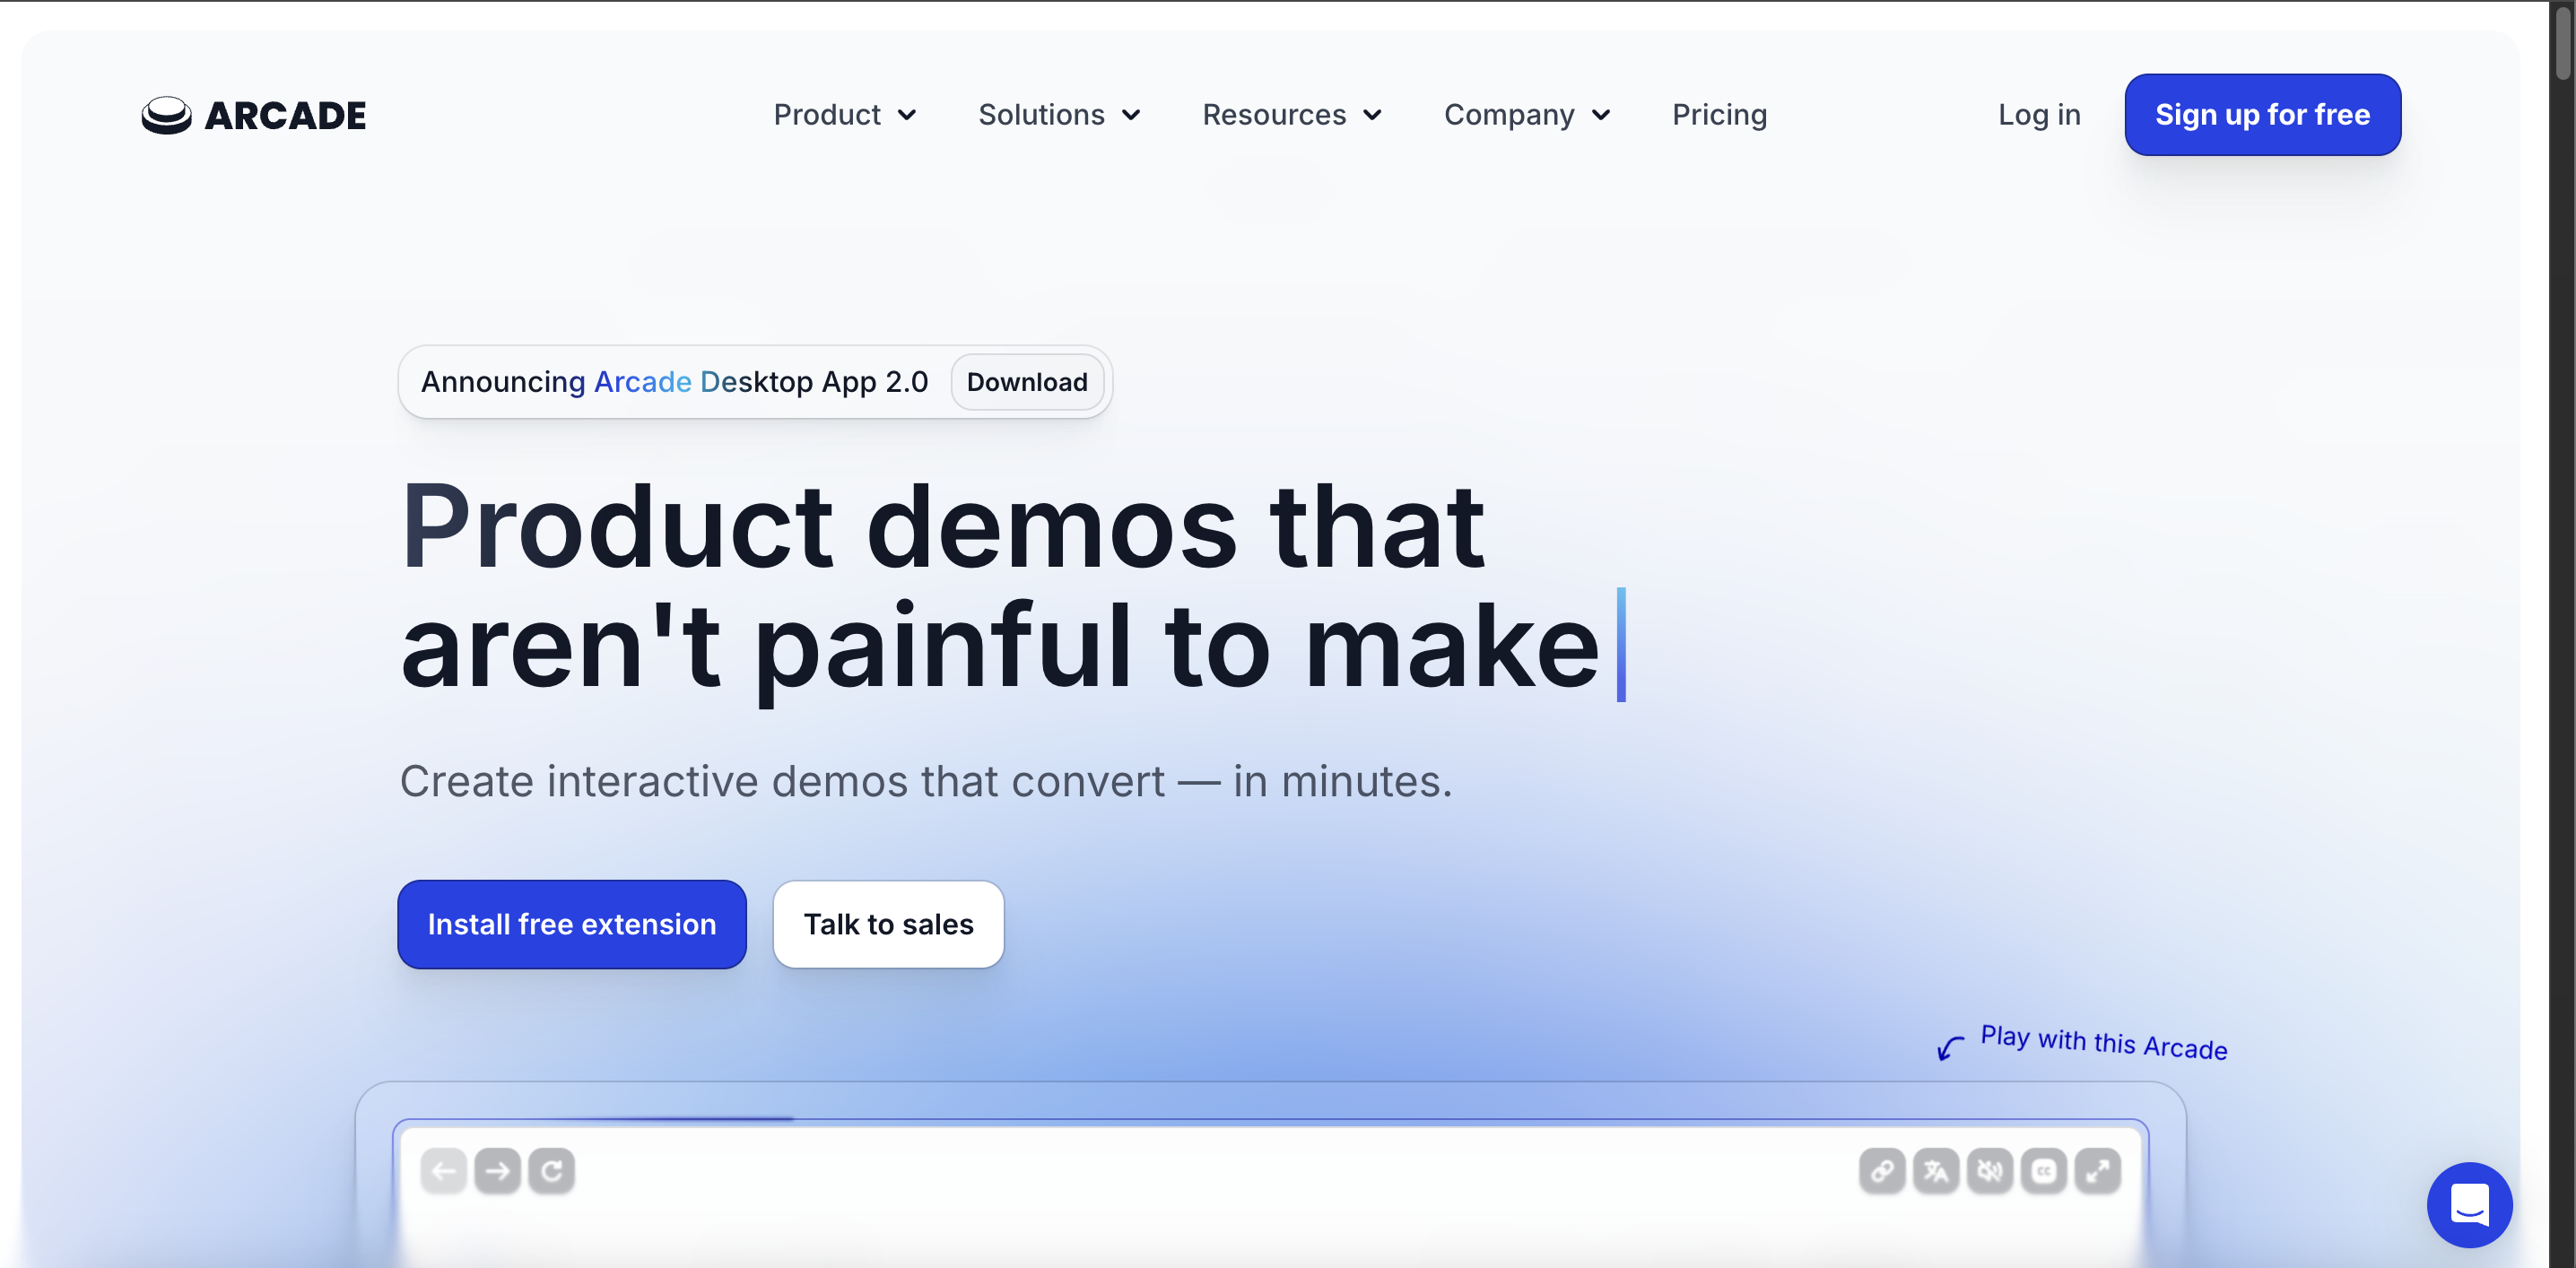Screen dimensions: 2576x1268
Task: Go back with the demo back arrow
Action: click(443, 1170)
